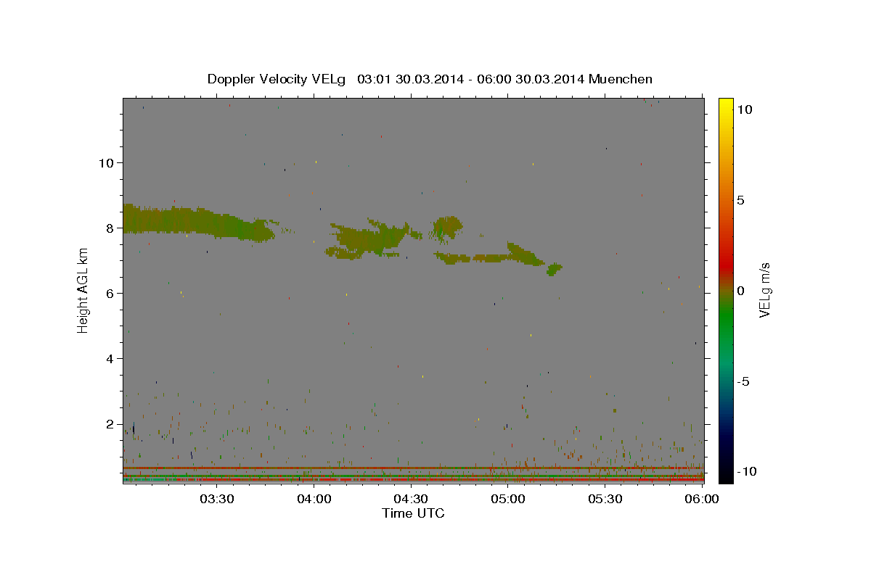
Task: Click the height axis label 2
Action: (x=111, y=424)
